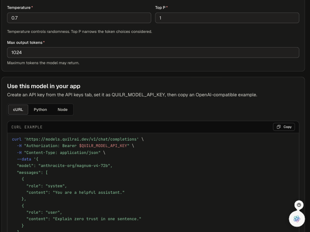Click the copy icon in code header

pyautogui.click(x=278, y=127)
